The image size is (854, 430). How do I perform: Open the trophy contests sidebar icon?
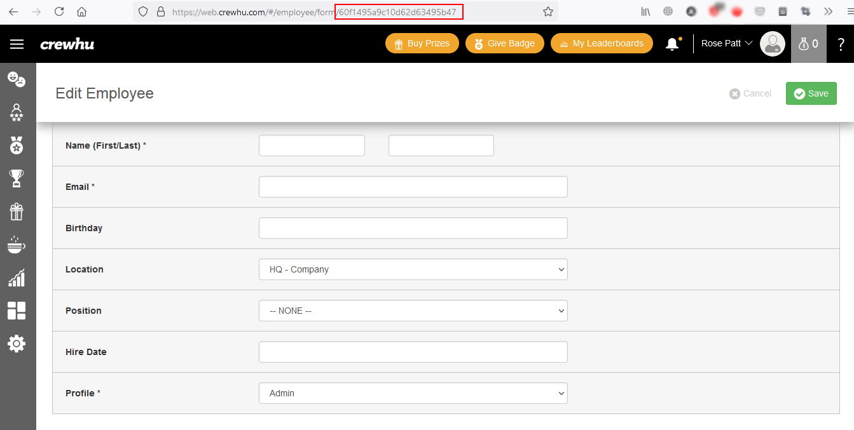point(17,178)
